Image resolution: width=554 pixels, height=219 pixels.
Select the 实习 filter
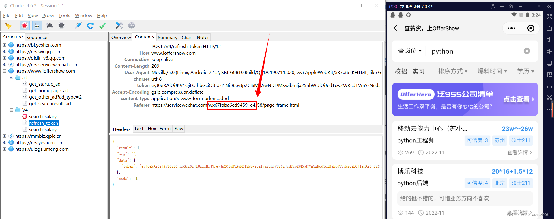tap(418, 71)
